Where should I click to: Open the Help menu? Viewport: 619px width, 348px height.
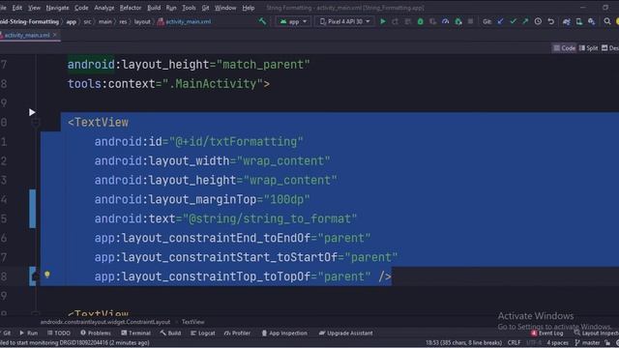click(249, 8)
